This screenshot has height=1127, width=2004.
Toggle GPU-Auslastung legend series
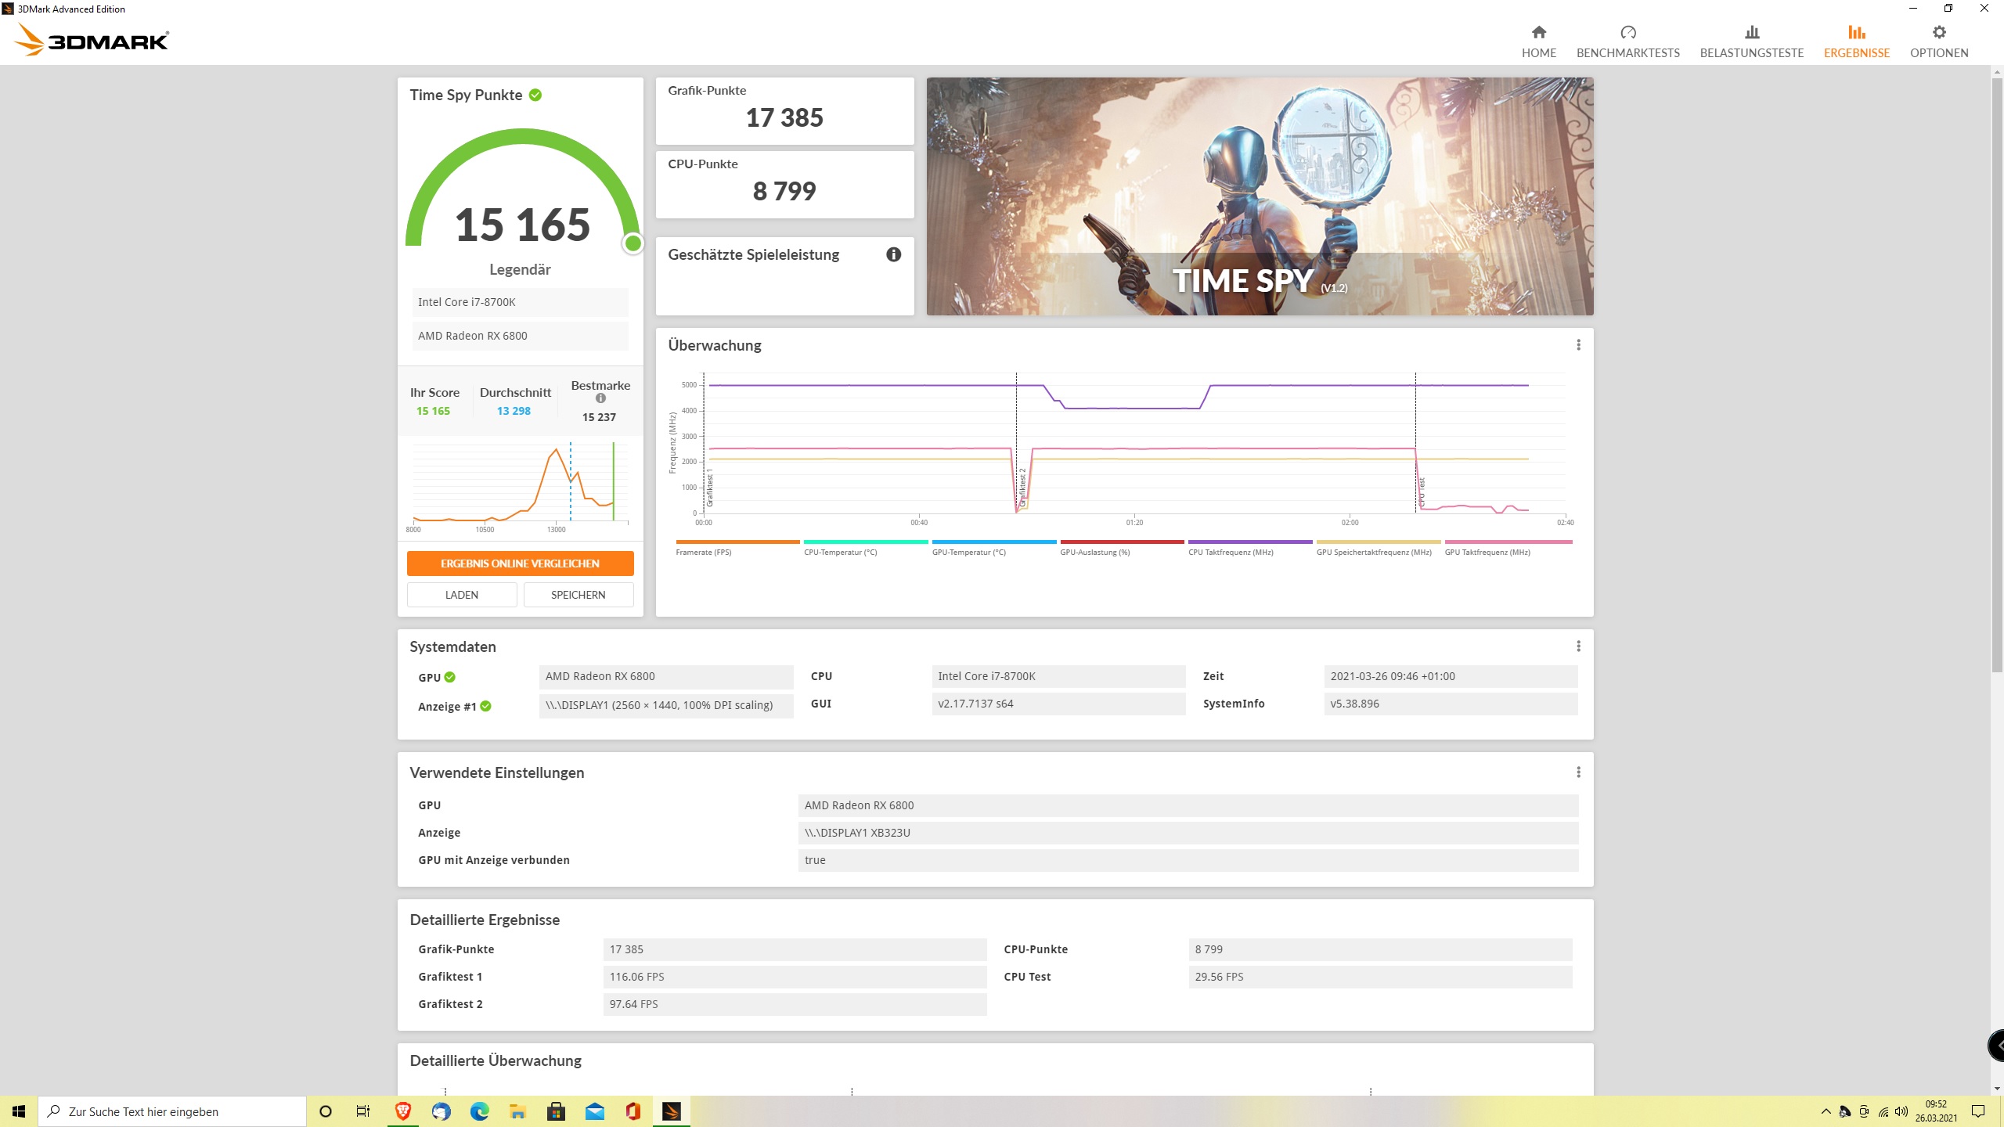[1094, 552]
